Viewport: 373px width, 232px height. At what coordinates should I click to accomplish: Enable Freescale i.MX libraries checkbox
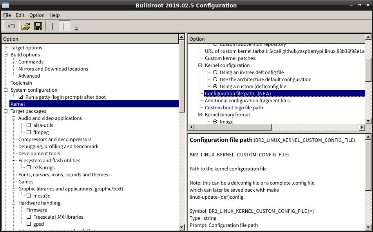point(29,217)
